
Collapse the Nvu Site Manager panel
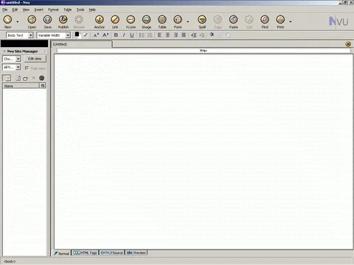point(4,52)
